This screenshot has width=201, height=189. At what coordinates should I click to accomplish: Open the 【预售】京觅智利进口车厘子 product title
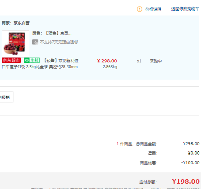click(x=40, y=64)
